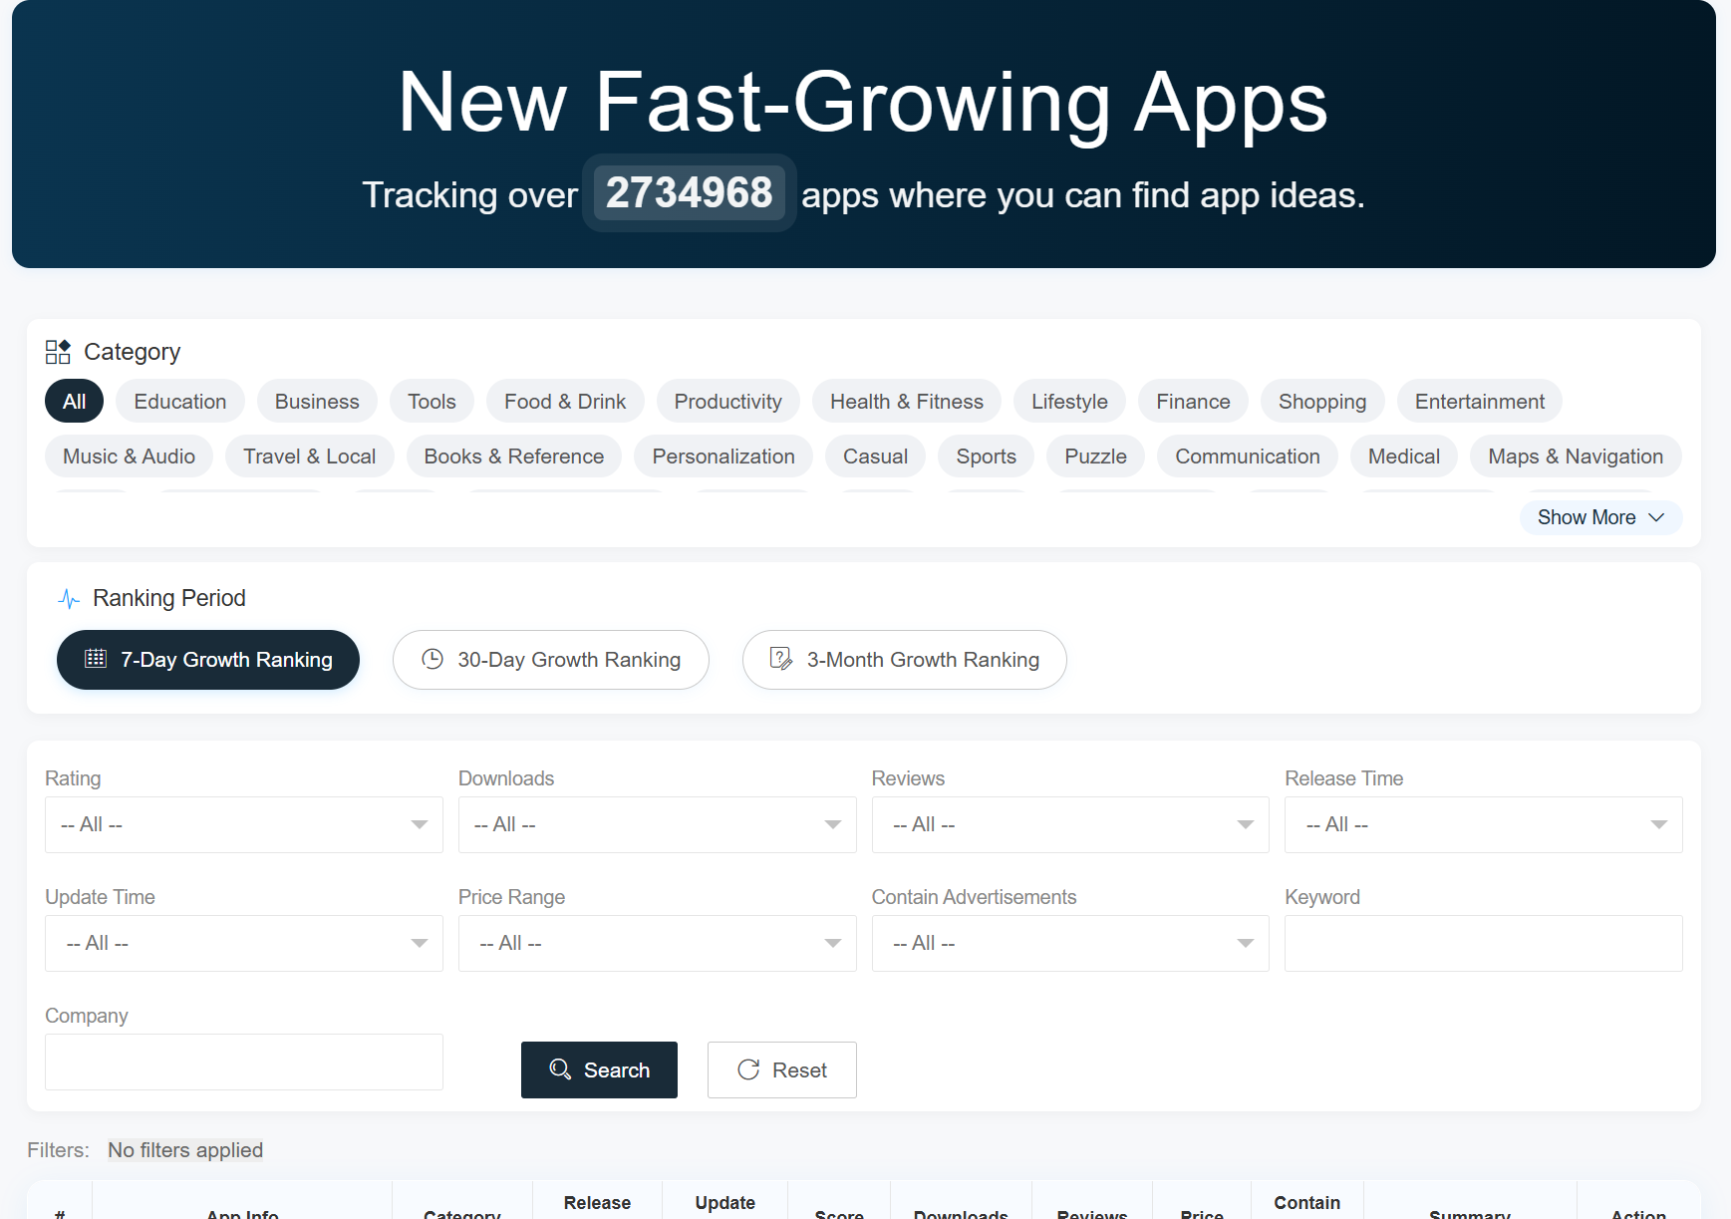Click the Category grid icon

58,351
